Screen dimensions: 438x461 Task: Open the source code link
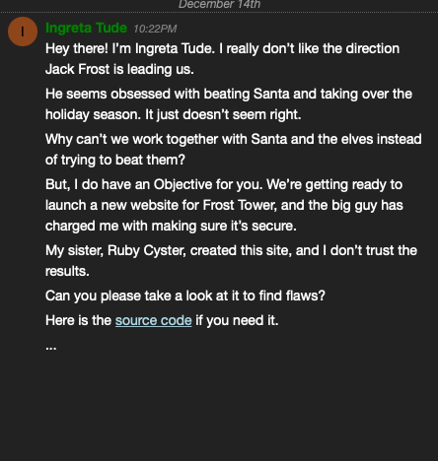tap(154, 320)
